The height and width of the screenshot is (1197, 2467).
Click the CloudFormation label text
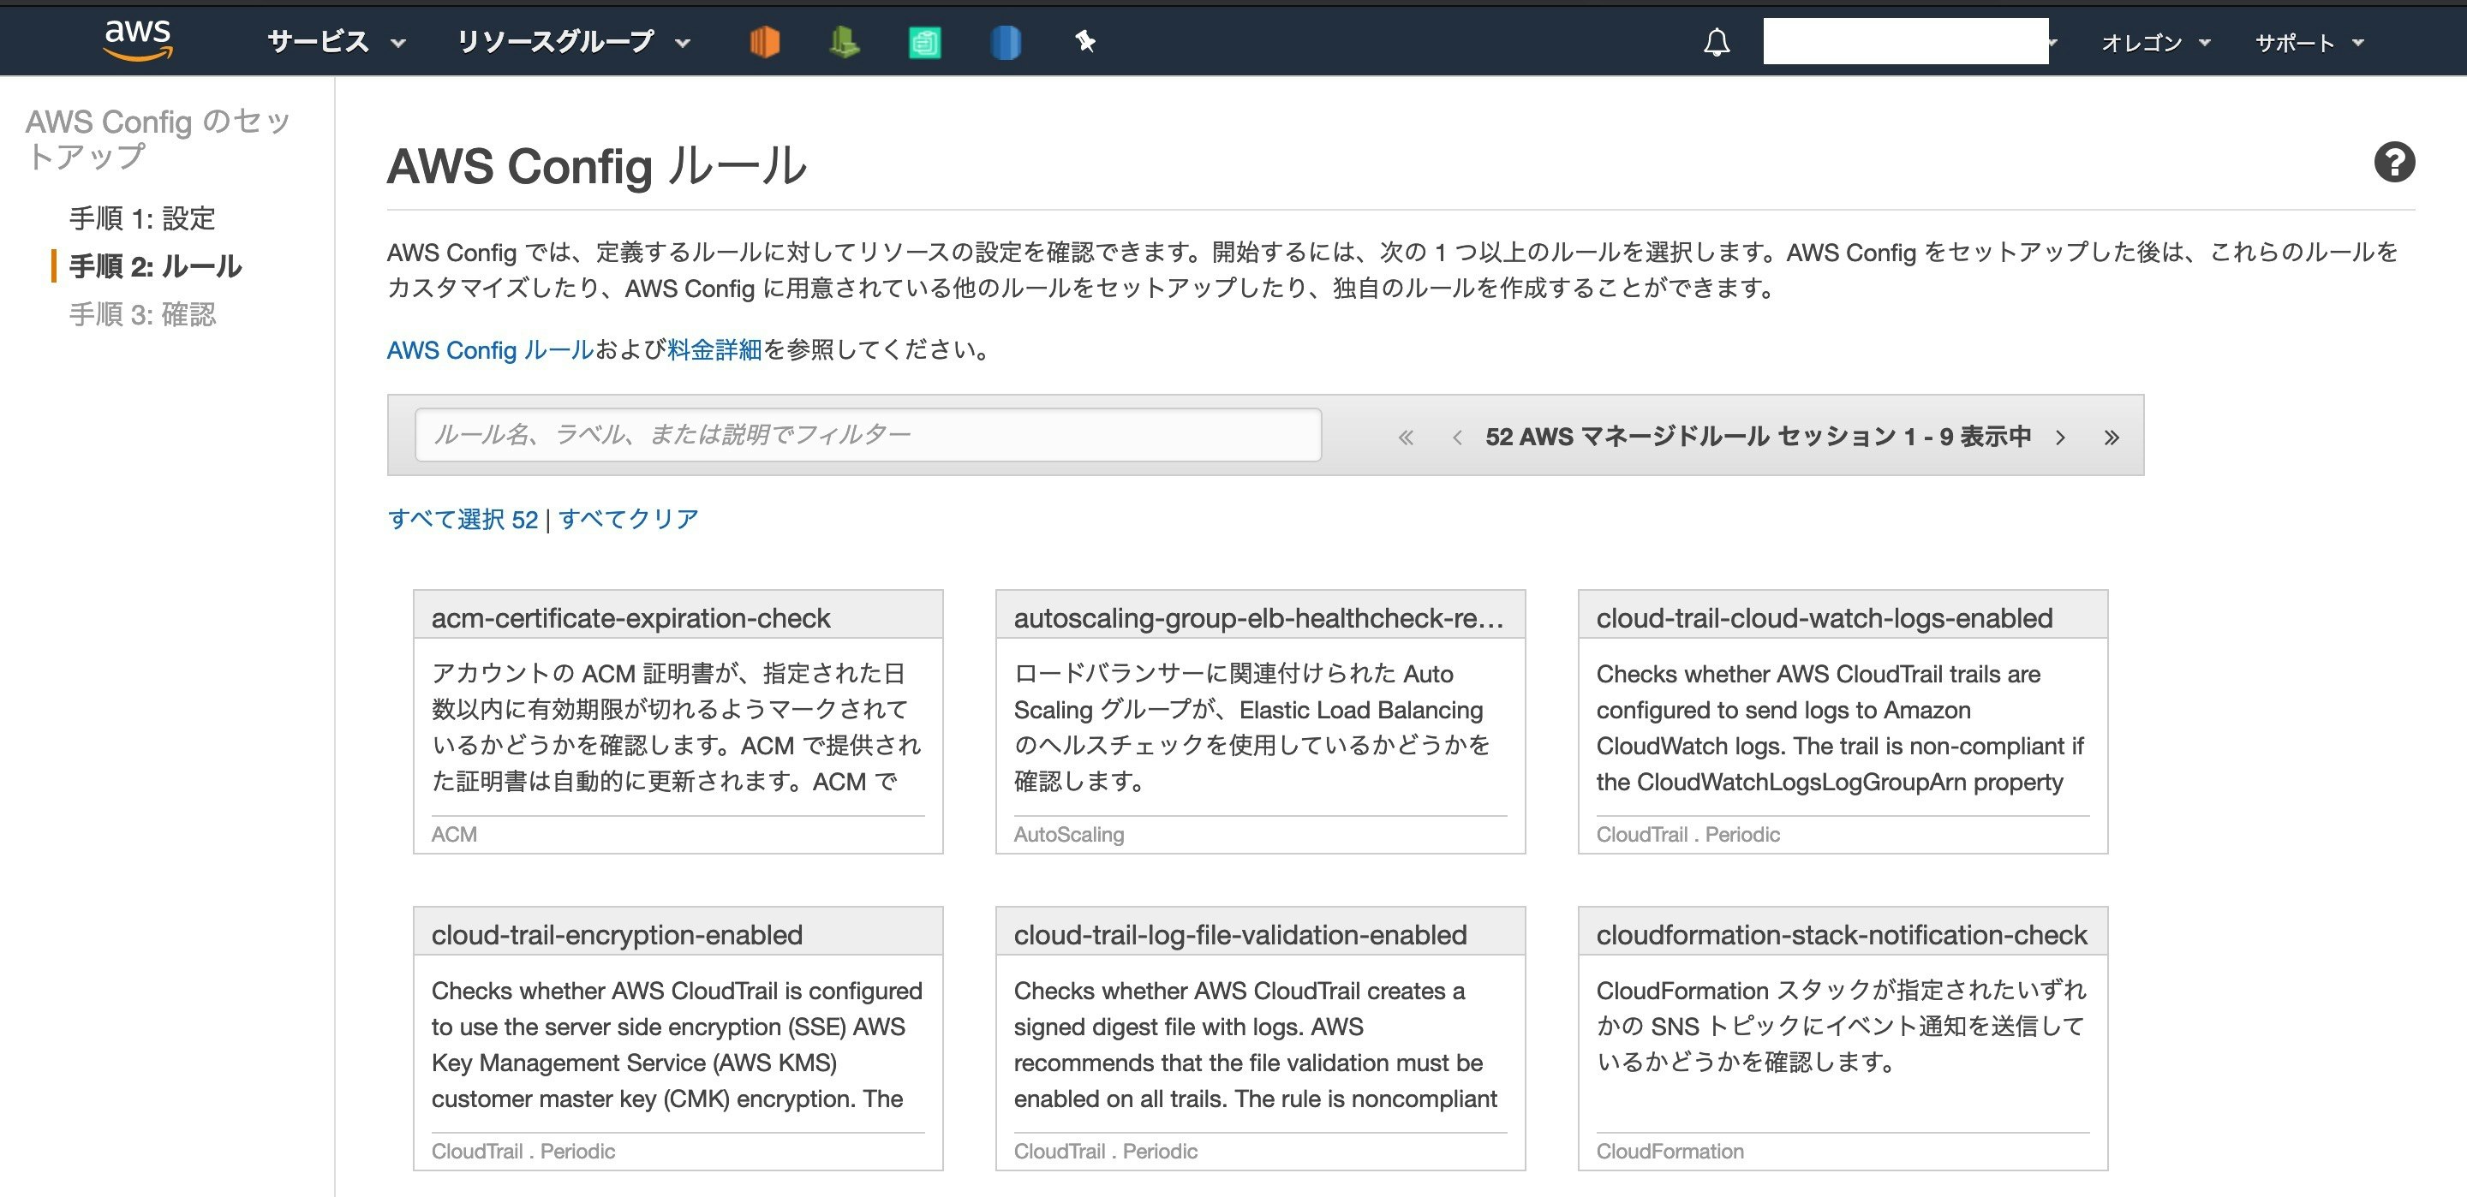click(1670, 1151)
